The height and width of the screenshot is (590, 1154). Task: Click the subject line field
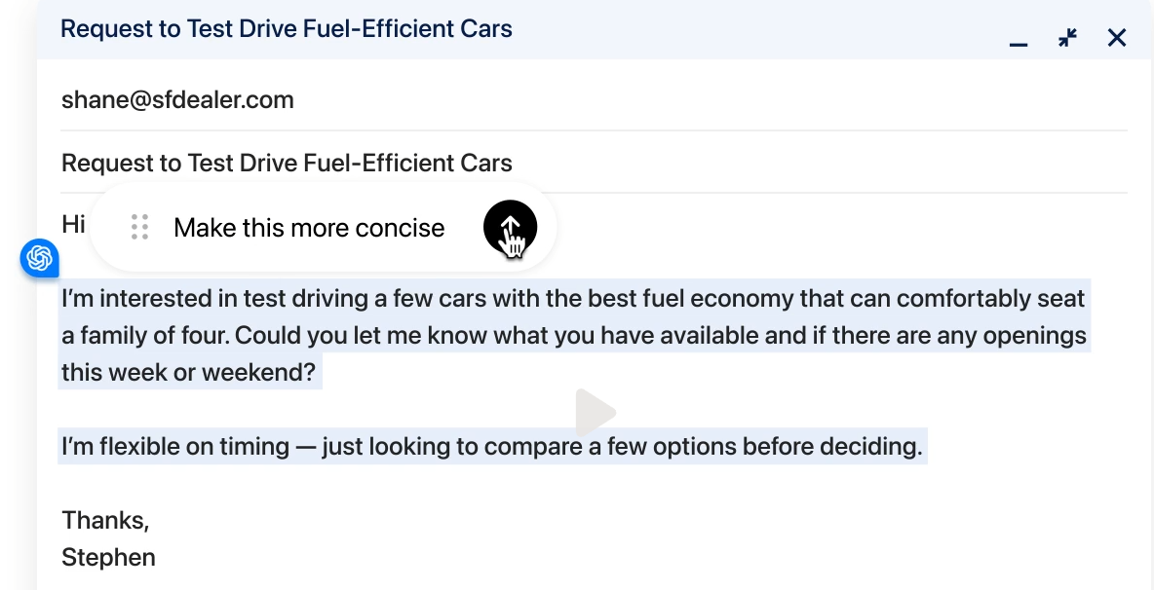coord(287,163)
